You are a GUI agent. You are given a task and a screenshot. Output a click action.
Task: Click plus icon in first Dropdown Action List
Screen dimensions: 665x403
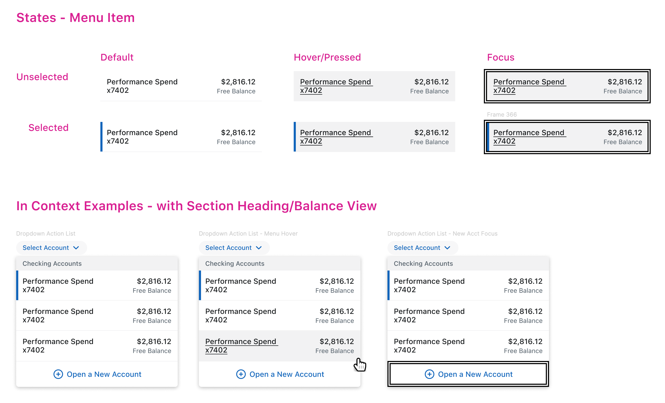click(x=58, y=374)
